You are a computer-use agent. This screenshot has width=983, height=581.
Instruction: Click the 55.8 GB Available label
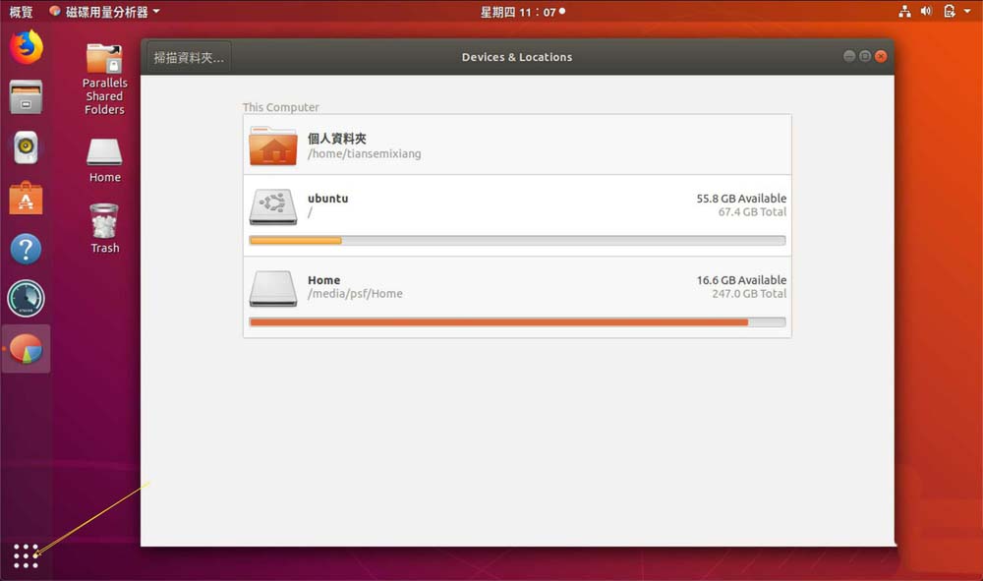point(741,198)
